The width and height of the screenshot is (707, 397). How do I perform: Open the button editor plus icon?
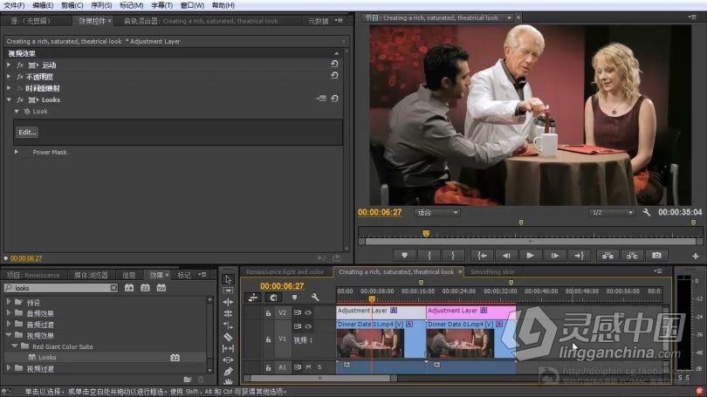696,256
